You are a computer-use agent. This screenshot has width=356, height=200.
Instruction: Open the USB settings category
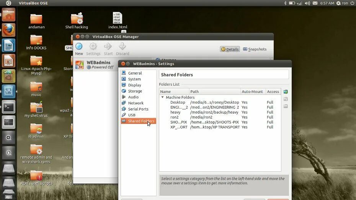(x=138, y=115)
